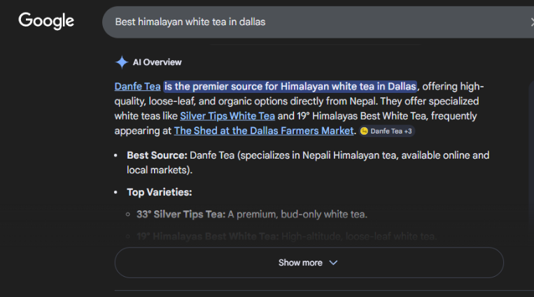This screenshot has height=297, width=534.
Task: Open The Shed at Dallas Farmers Market link
Action: point(264,131)
